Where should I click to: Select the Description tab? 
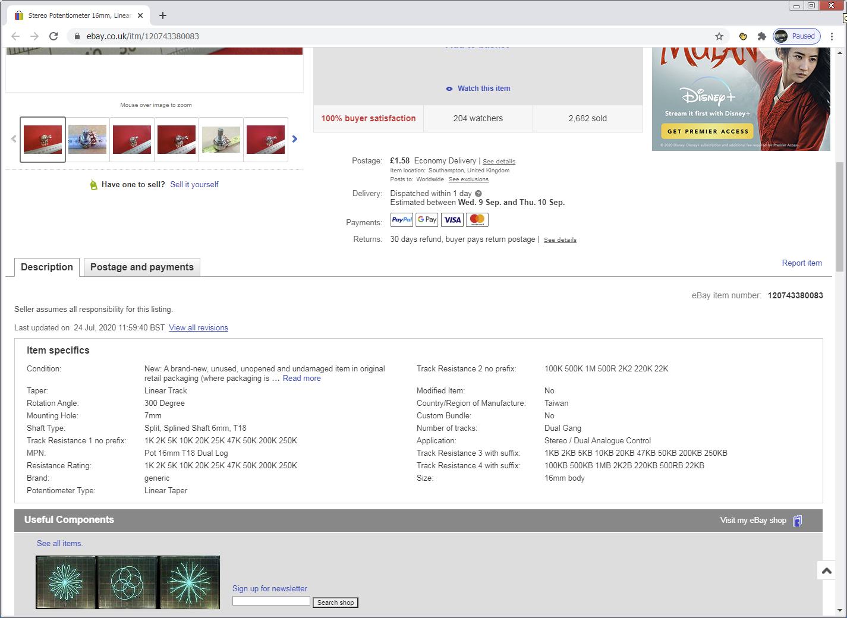click(x=47, y=267)
